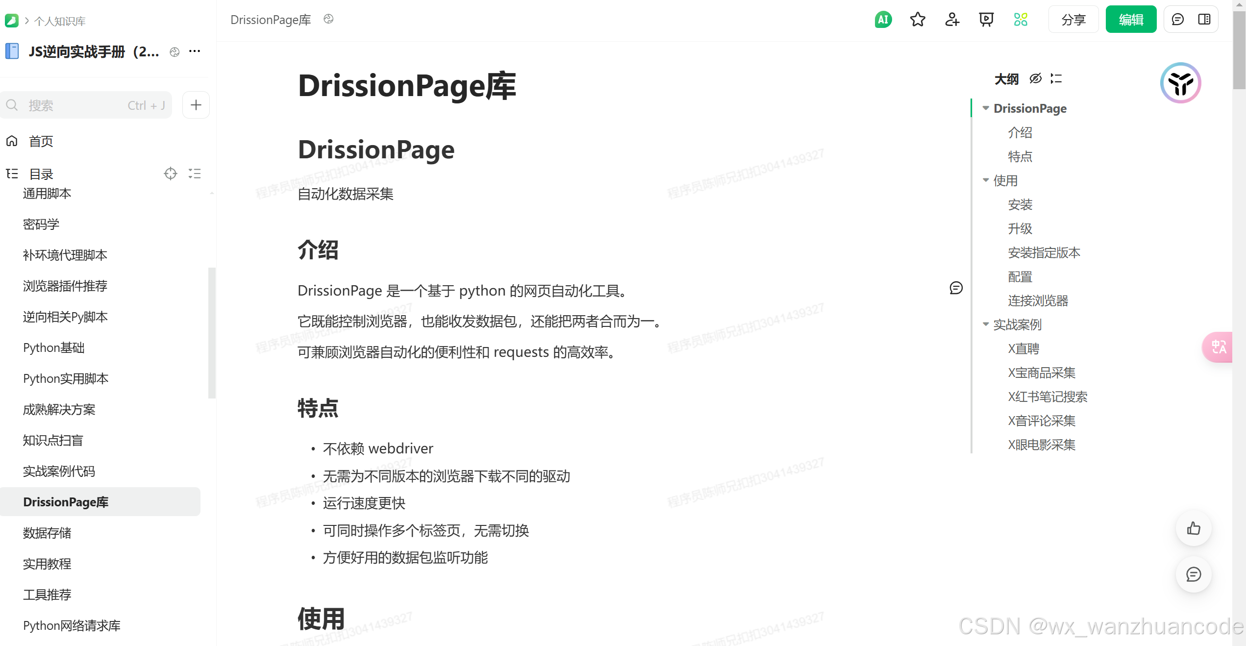
Task: Collapse the 实战案例 outline section
Action: click(x=986, y=324)
